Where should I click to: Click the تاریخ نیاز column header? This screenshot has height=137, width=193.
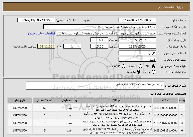coord(20,101)
